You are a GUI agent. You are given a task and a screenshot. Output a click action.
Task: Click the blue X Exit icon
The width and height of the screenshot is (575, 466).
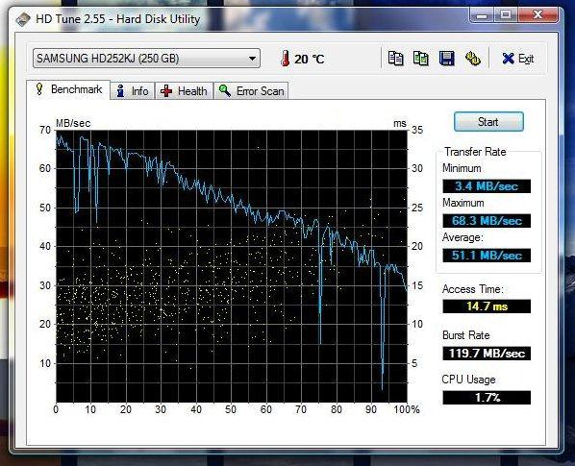508,59
